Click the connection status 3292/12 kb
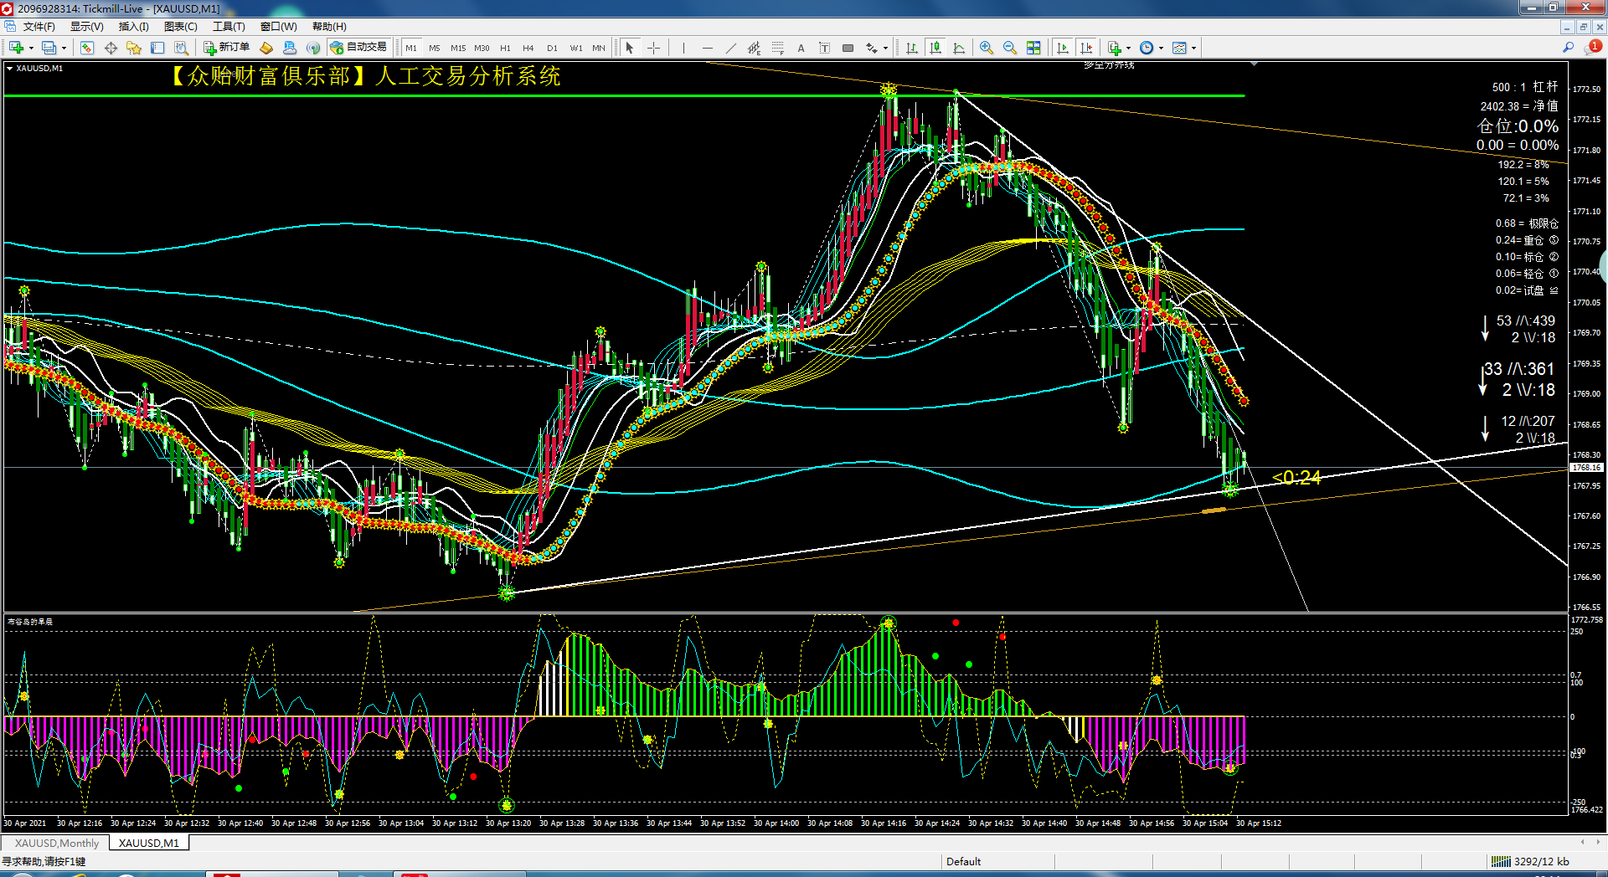This screenshot has width=1608, height=877. (x=1530, y=861)
